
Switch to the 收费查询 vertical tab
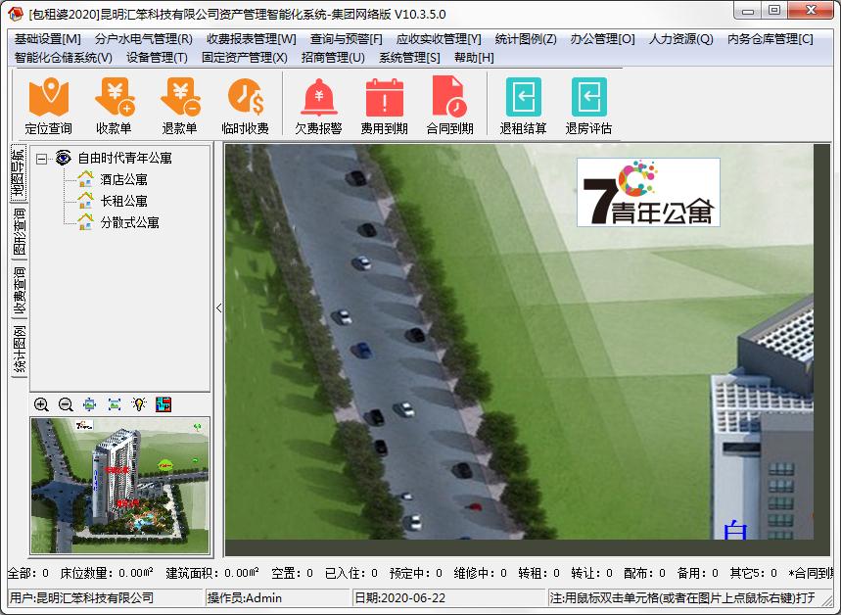click(19, 291)
